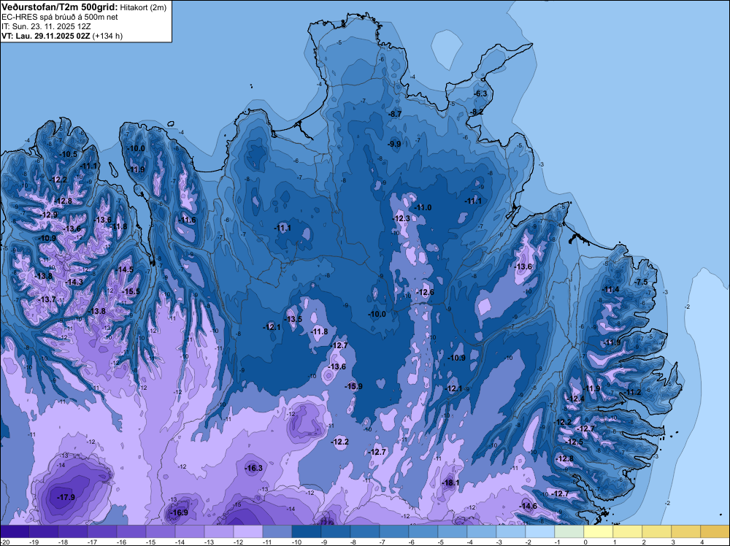The width and height of the screenshot is (730, 546).
Task: Click the '-15.5' temperature label
Action: [131, 291]
